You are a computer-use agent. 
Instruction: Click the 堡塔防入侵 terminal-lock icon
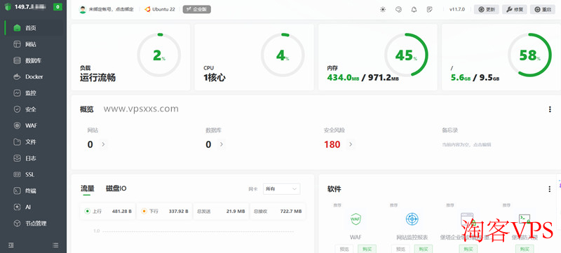point(525,219)
